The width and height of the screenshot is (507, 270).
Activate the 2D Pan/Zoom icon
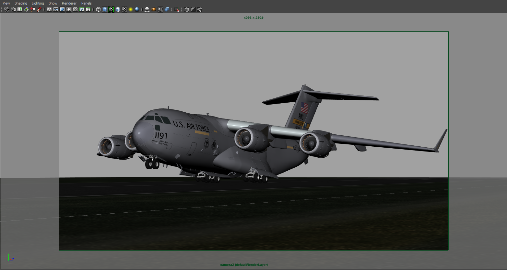tap(33, 9)
